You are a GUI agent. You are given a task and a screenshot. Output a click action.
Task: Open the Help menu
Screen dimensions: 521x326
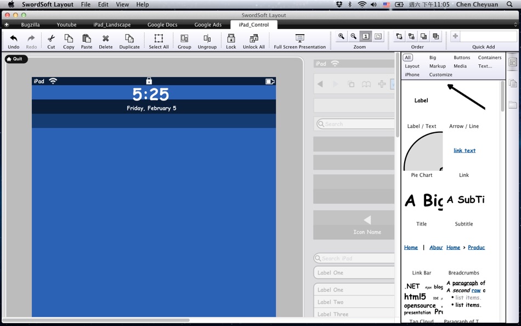tap(143, 4)
